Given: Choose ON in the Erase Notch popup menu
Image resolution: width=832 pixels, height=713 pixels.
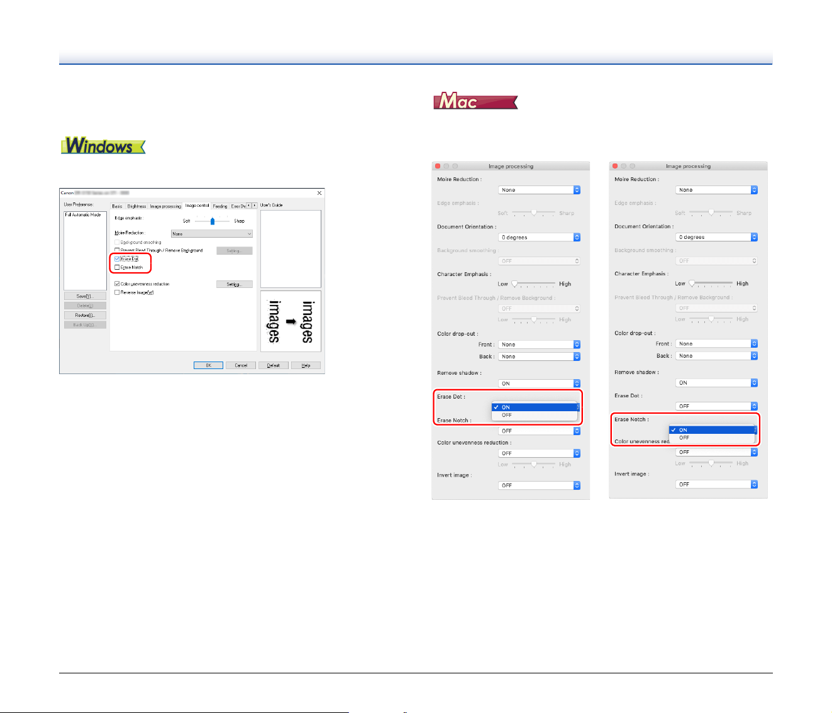Looking at the screenshot, I should tap(712, 430).
